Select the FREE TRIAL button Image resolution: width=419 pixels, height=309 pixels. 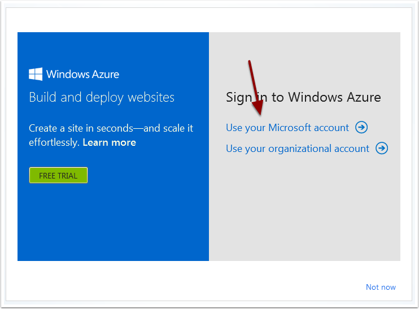[x=58, y=175]
